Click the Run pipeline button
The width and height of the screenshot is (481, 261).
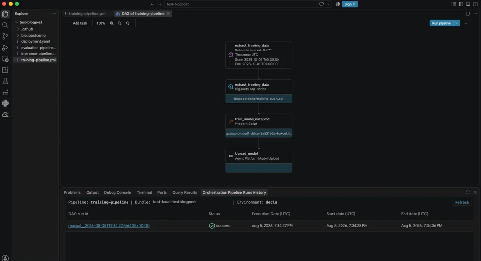click(441, 23)
